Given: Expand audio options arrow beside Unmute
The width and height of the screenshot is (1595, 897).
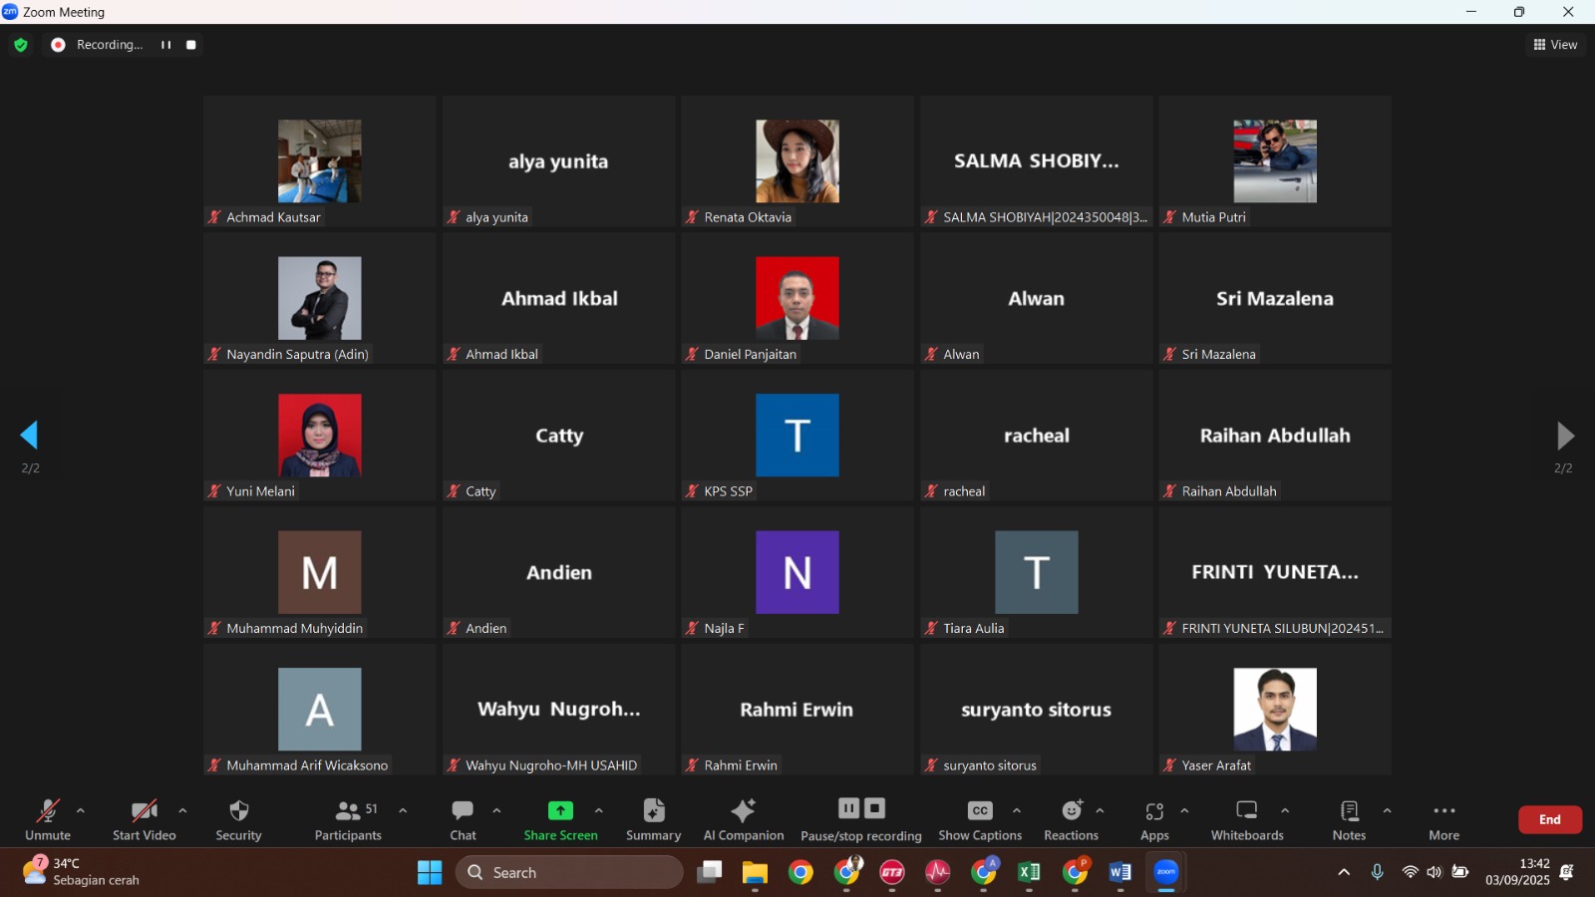Looking at the screenshot, I should pos(81,810).
